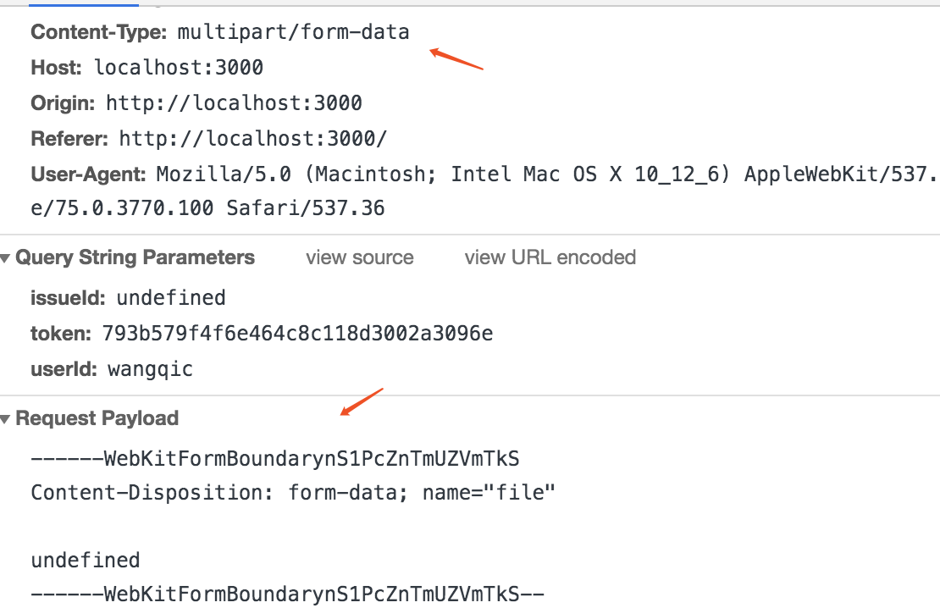Collapse the Query String Parameters section
The image size is (940, 608).
pyautogui.click(x=5, y=258)
